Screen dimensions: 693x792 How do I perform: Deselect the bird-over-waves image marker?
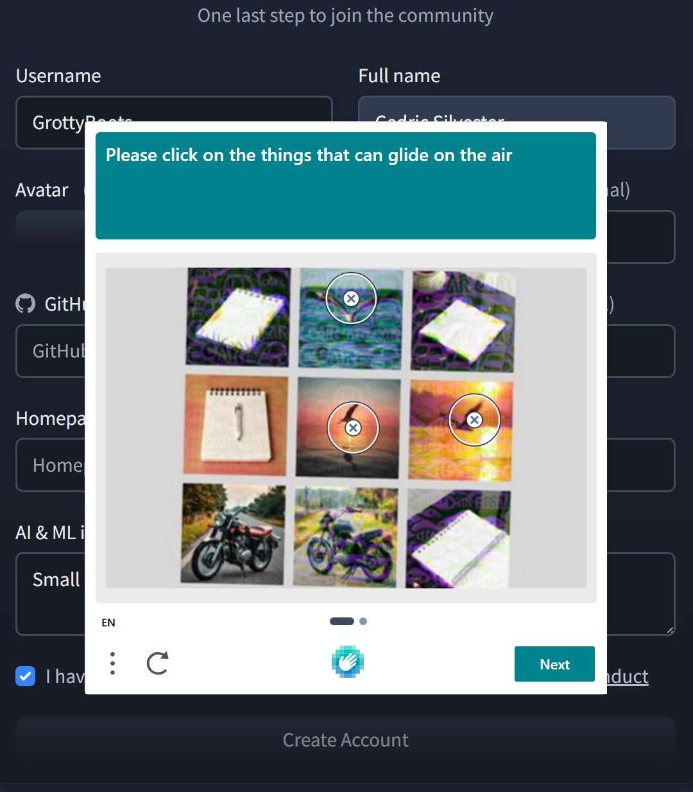pos(351,298)
